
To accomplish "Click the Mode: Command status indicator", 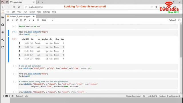I will 133,96.
